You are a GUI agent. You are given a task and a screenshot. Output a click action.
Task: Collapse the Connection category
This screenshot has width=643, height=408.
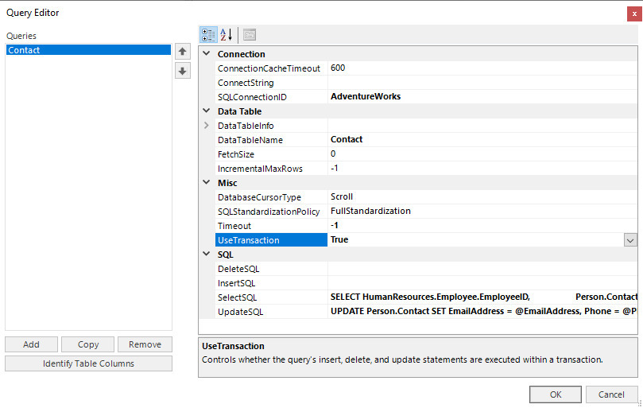click(207, 54)
